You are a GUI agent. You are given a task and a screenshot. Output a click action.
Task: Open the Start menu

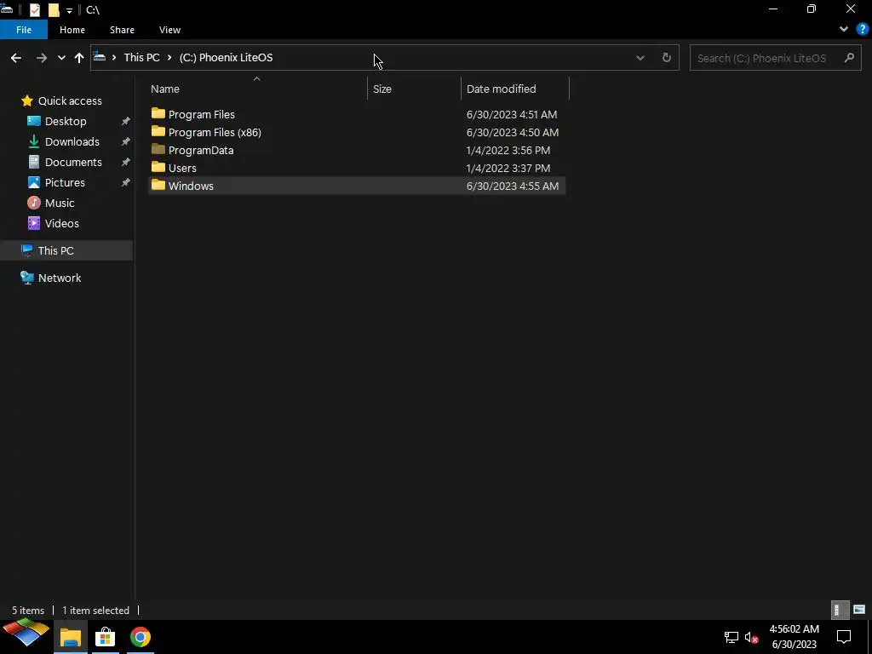click(x=26, y=633)
